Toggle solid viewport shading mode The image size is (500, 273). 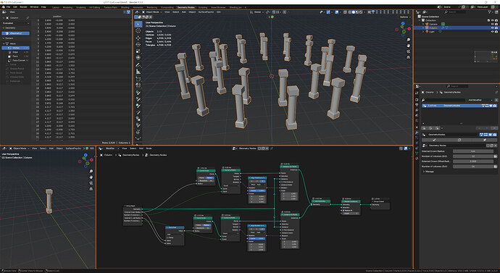point(354,12)
